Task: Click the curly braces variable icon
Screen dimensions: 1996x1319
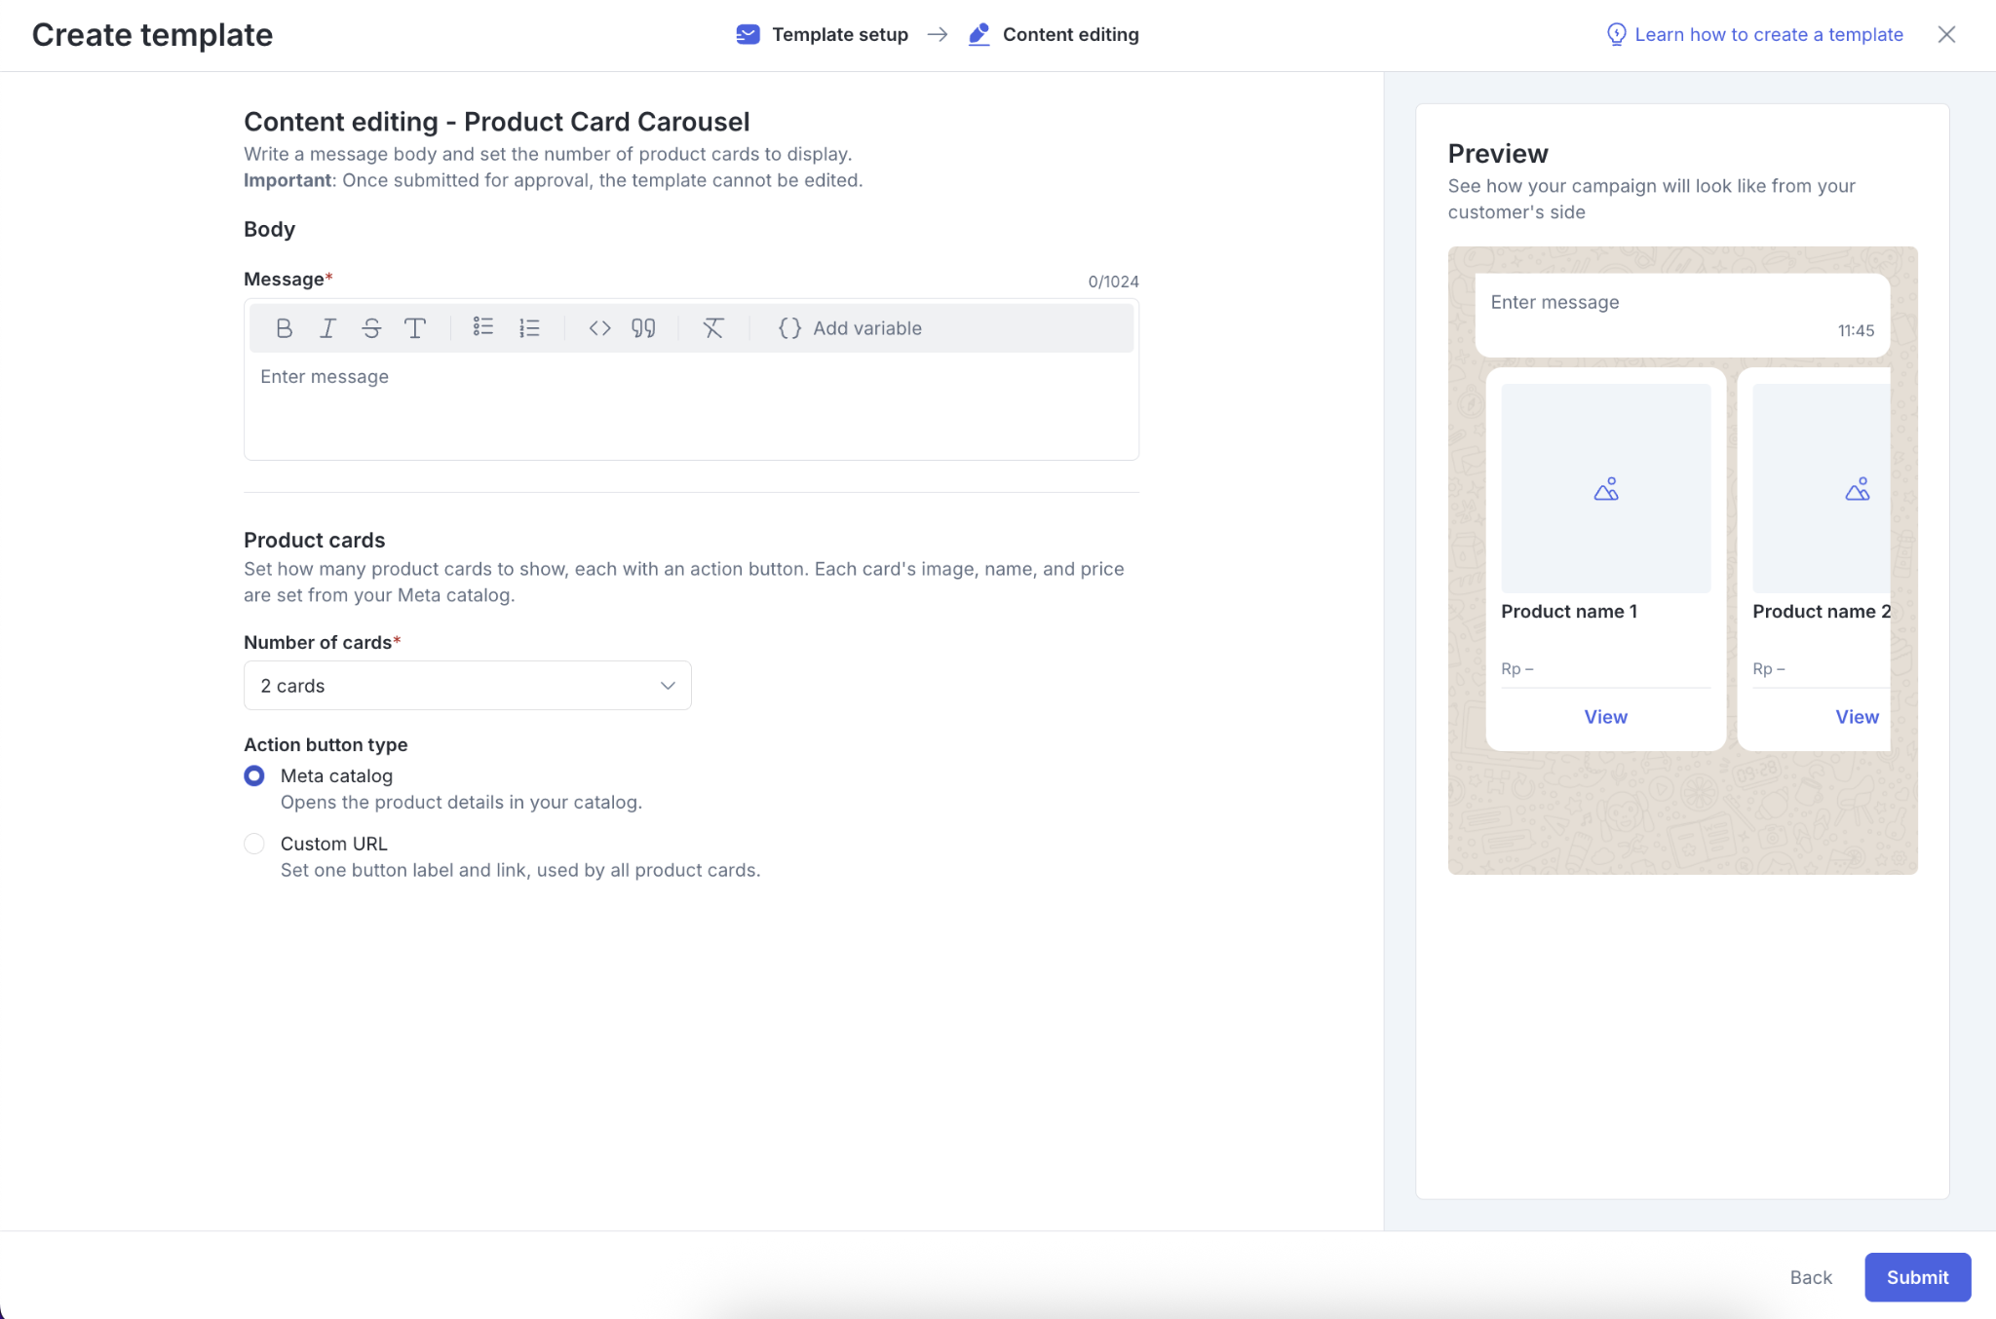Action: point(789,328)
